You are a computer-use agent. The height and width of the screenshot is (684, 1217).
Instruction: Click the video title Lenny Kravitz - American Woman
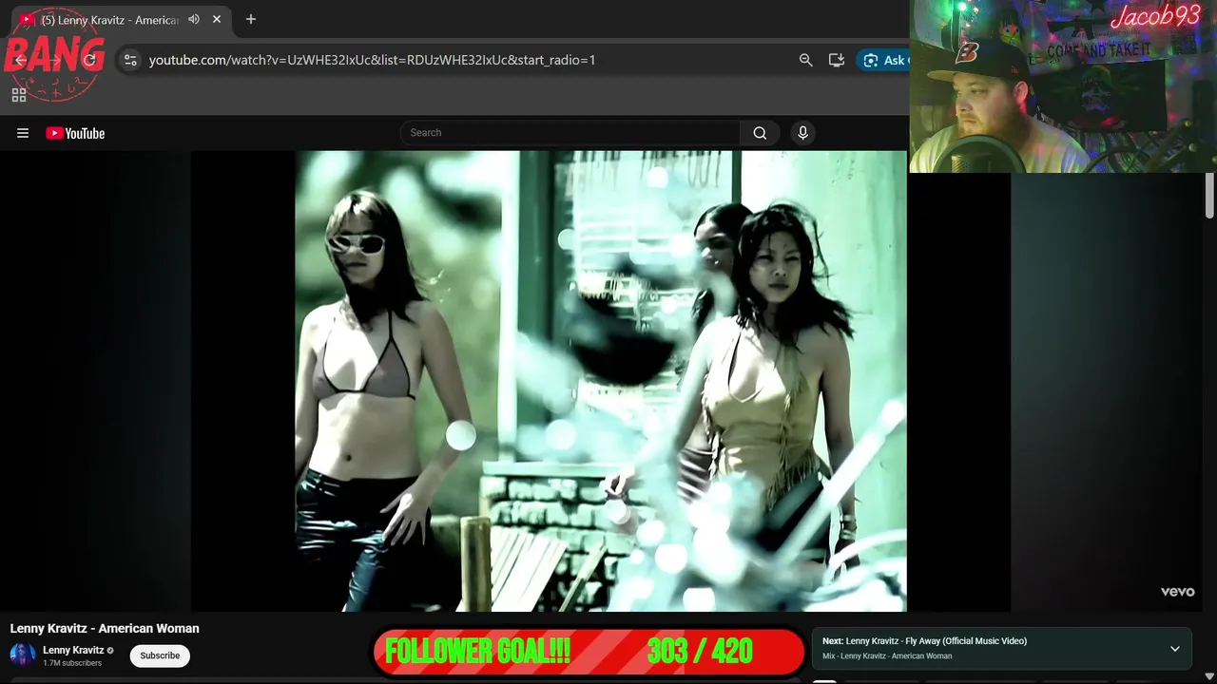105,628
